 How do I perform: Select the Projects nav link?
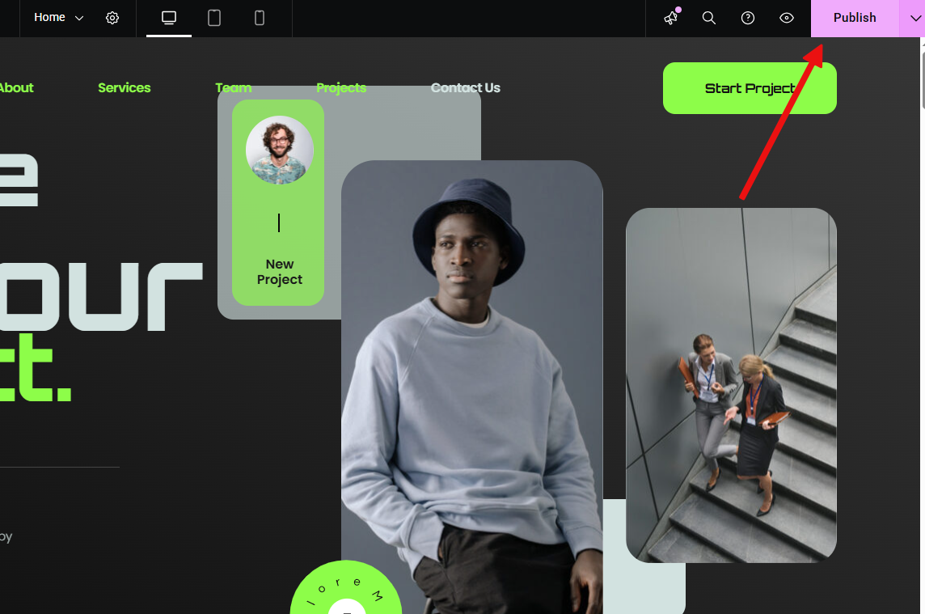tap(341, 88)
